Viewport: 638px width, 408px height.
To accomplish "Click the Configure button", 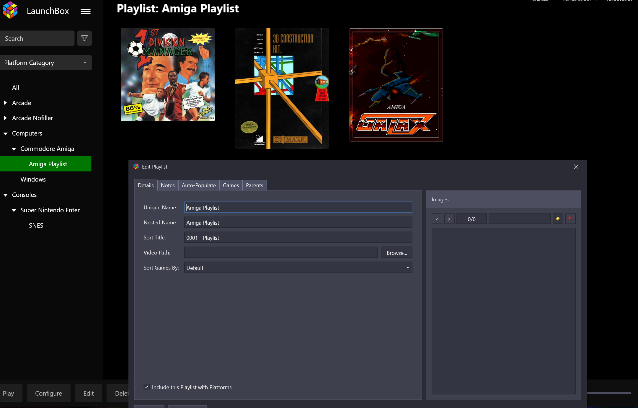I will point(49,393).
